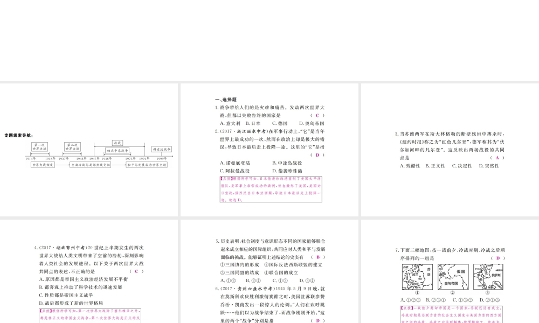
Task: Select option A. 残酷性 in question 3
Action: (x=410, y=166)
